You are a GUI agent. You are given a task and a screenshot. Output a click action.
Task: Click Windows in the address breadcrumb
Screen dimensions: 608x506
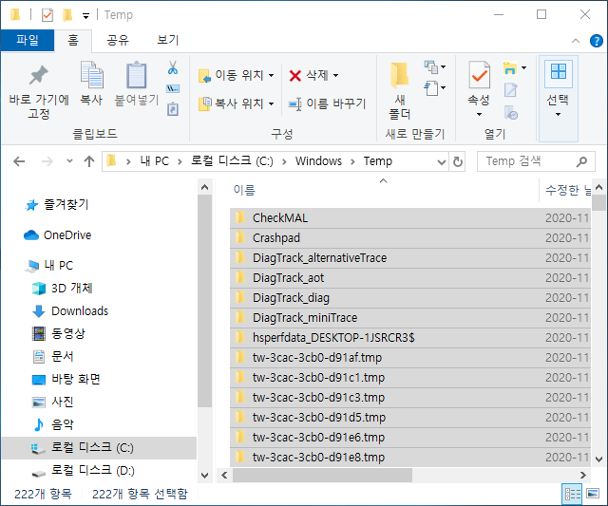point(318,161)
